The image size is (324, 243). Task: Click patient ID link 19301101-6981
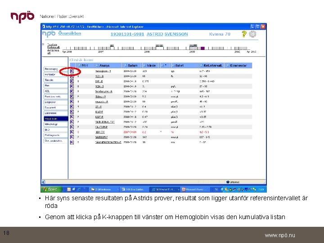pos(127,34)
